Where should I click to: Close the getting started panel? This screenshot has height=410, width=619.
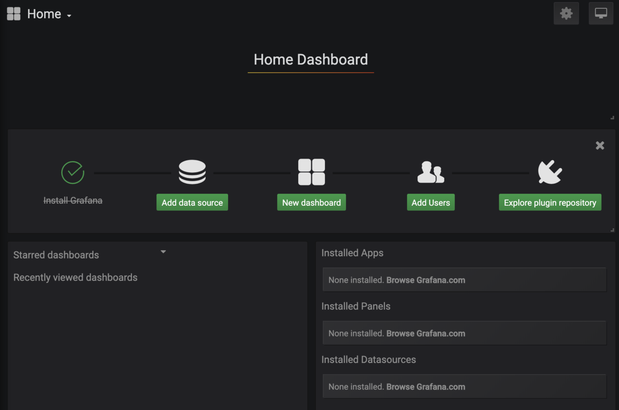[600, 145]
